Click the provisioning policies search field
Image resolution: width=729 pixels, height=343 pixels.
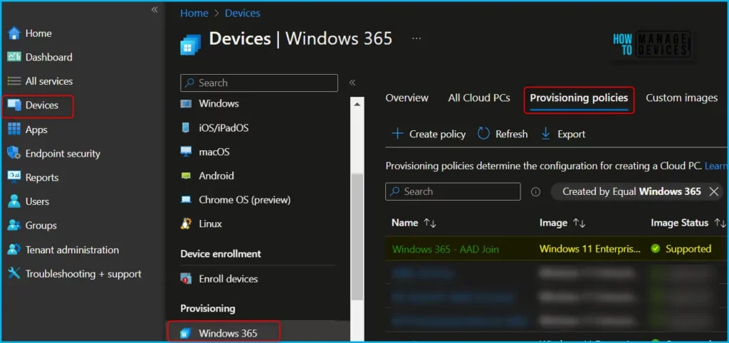pos(453,191)
